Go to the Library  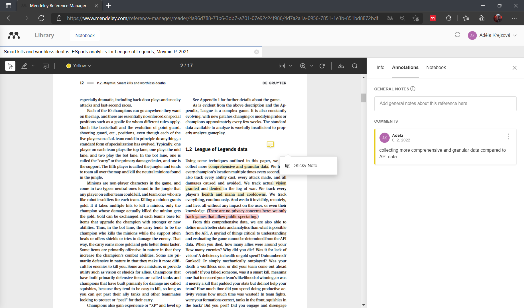coord(44,35)
